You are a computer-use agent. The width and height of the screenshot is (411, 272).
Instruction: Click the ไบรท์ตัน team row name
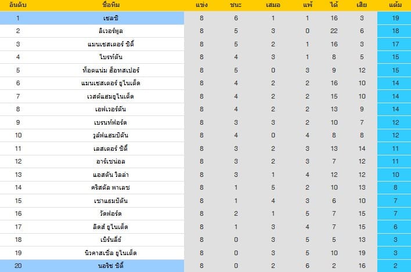click(110, 57)
